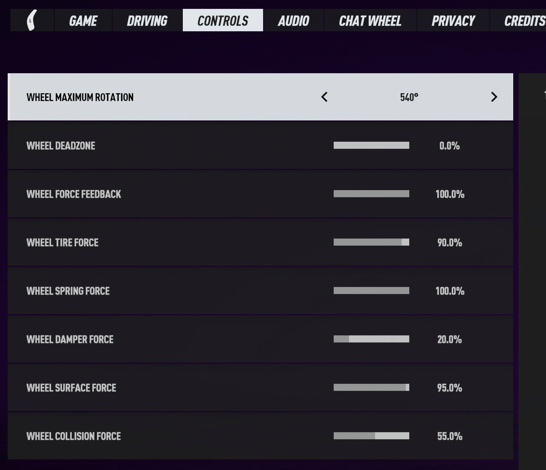The width and height of the screenshot is (546, 470).
Task: Select the Wheel Collision Force row label
Action: (x=74, y=436)
